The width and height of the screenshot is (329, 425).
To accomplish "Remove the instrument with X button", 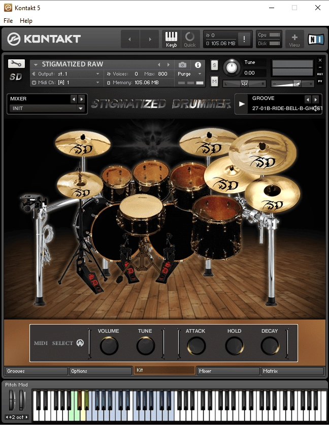I will [320, 60].
